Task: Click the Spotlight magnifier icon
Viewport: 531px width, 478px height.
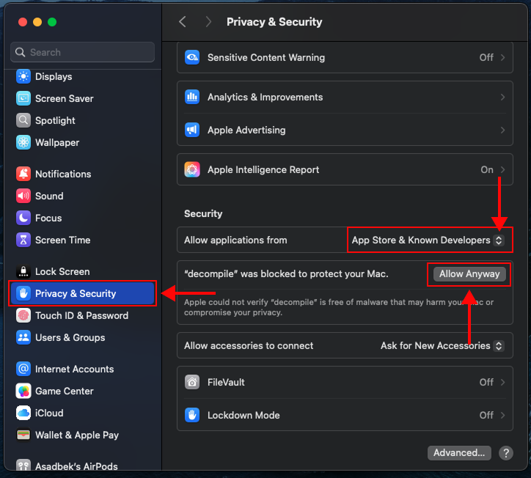Action: [x=23, y=120]
